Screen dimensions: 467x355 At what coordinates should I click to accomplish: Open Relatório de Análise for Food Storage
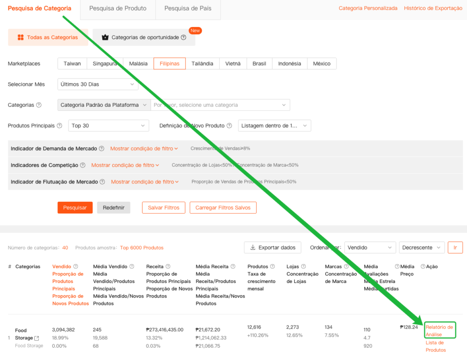439,330
